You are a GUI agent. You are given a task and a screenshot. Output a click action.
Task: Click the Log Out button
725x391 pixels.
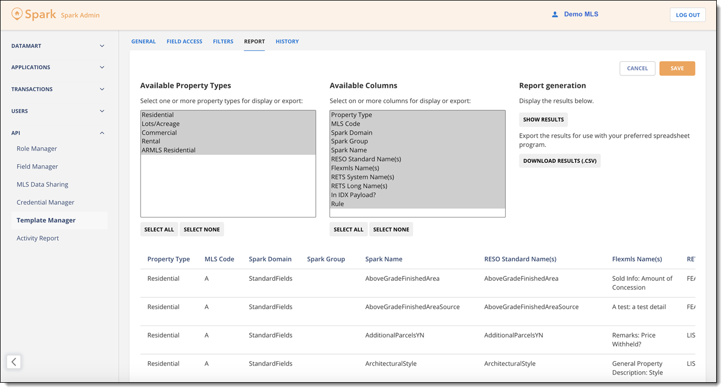[688, 15]
